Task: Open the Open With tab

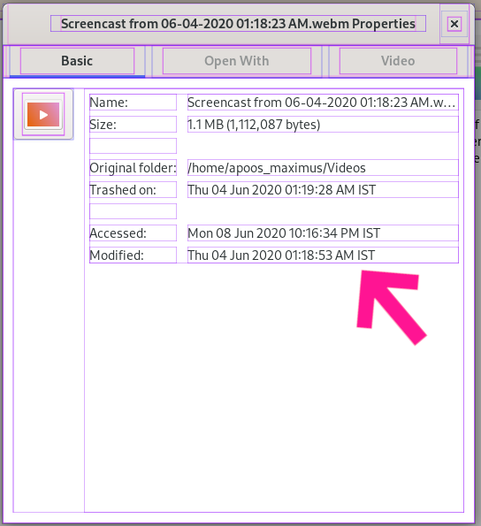Action: point(237,61)
